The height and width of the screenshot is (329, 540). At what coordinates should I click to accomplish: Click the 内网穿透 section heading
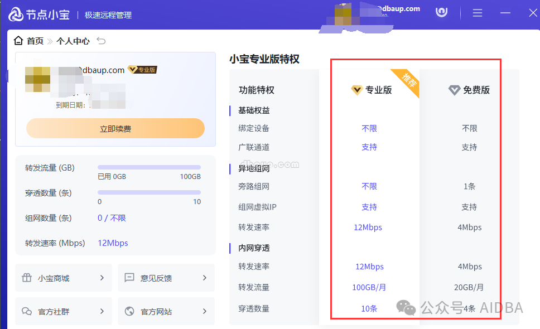click(x=254, y=248)
